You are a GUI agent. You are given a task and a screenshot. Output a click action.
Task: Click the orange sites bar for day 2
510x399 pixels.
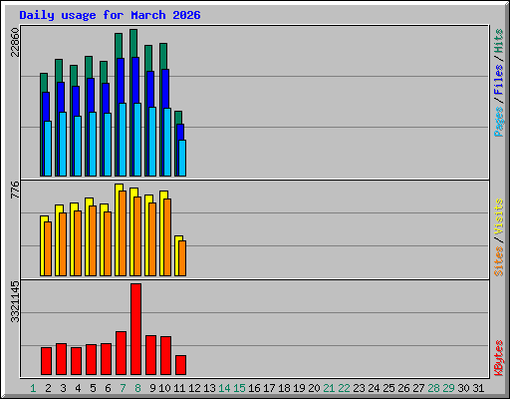pos(48,248)
